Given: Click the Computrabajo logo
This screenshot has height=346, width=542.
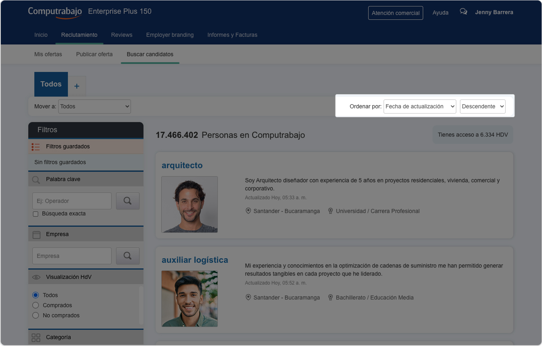Looking at the screenshot, I should pos(55,12).
